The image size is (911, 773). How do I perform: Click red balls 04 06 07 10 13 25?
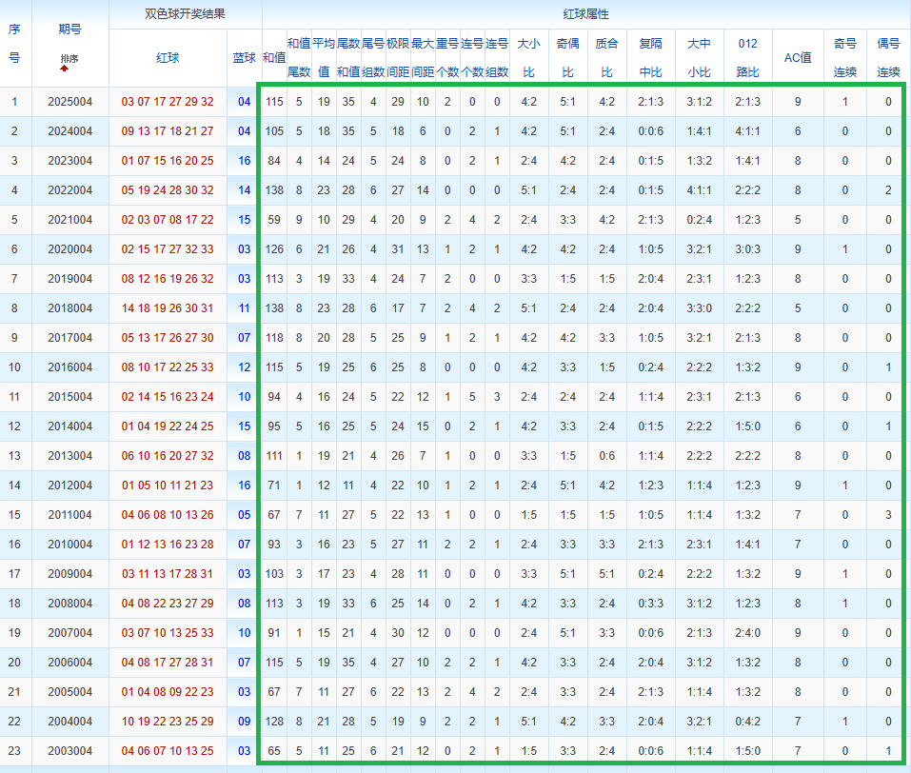tap(168, 751)
